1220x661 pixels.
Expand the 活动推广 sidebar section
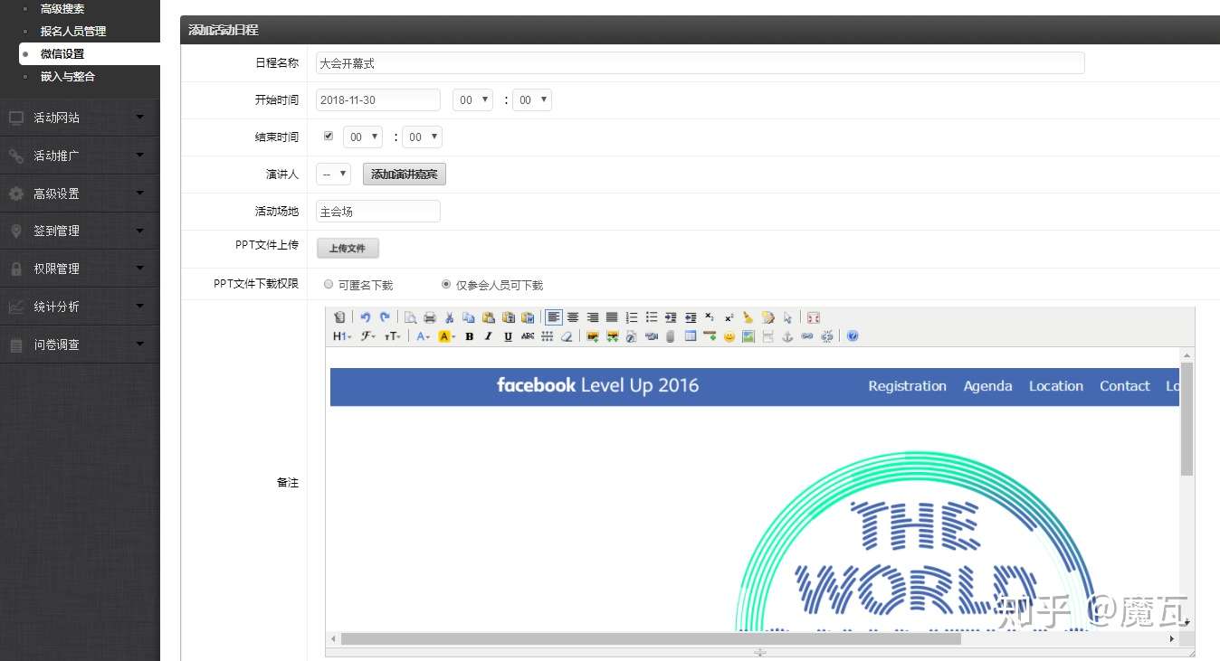pyautogui.click(x=80, y=156)
